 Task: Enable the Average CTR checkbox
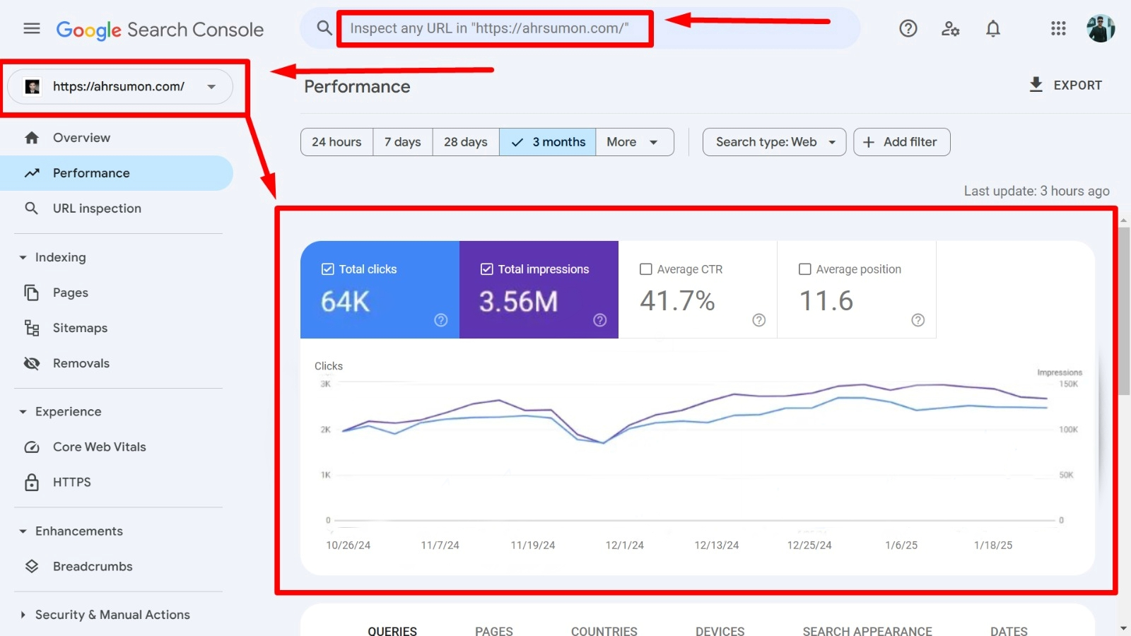646,269
